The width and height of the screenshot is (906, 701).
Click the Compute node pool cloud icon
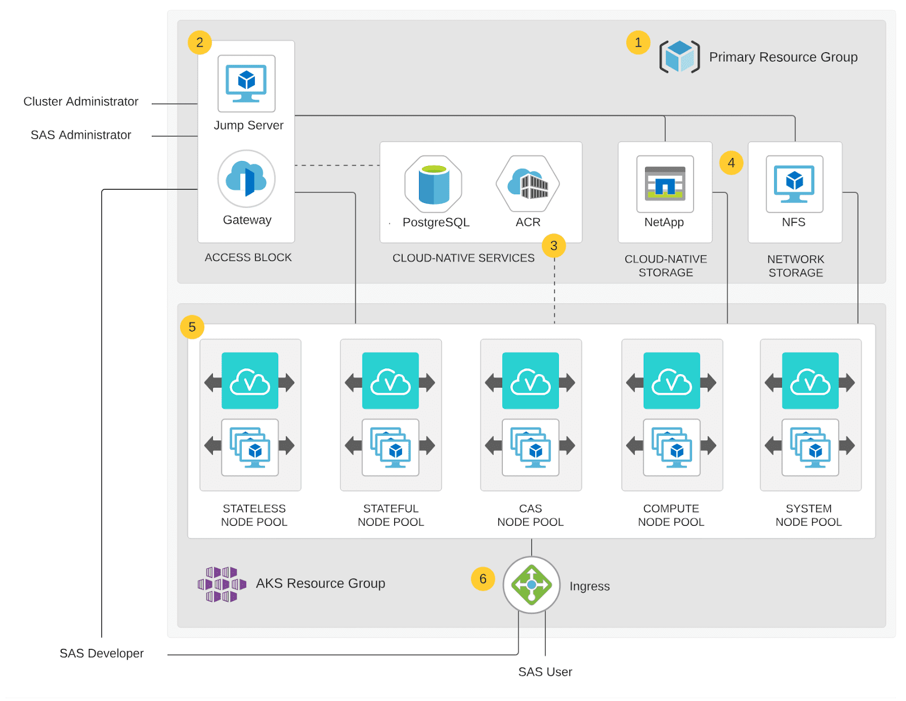tap(672, 381)
